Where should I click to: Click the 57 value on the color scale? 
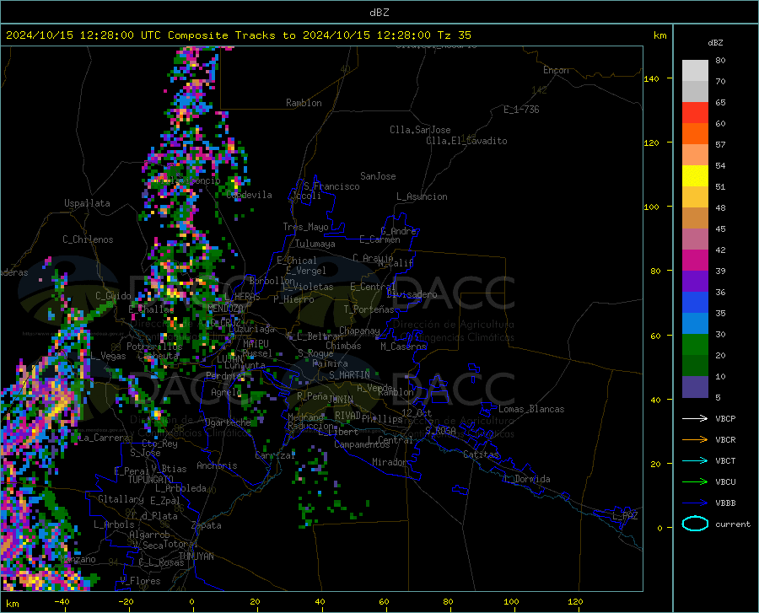click(720, 145)
